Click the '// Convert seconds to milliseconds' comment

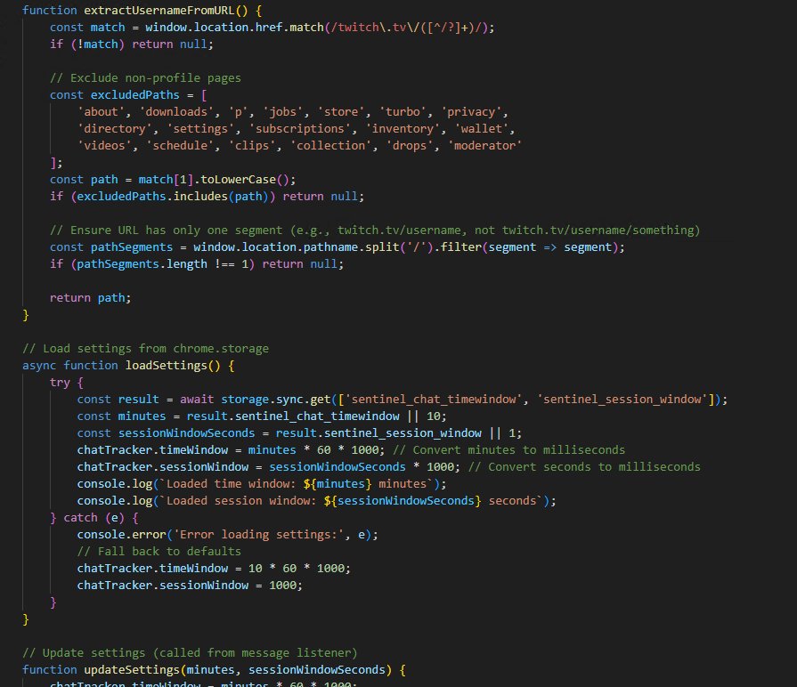click(x=584, y=467)
